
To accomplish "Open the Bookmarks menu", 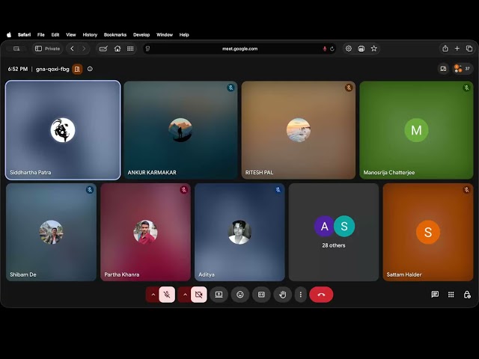I will click(115, 35).
